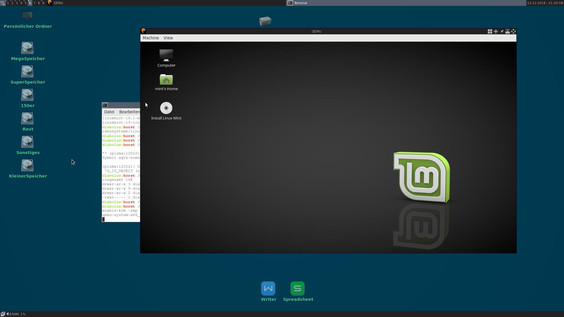This screenshot has width=564, height=317.
Task: Switch to workspace 8
Action: [x=39, y=3]
